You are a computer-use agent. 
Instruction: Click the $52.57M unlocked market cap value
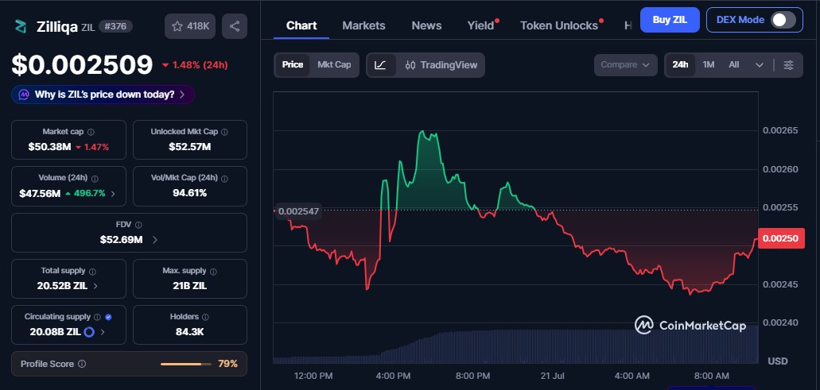tap(190, 147)
